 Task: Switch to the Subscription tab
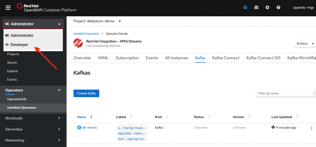pyautogui.click(x=127, y=58)
